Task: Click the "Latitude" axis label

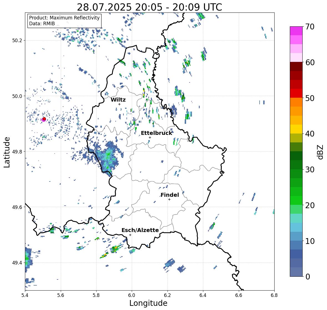Action: tap(7, 152)
